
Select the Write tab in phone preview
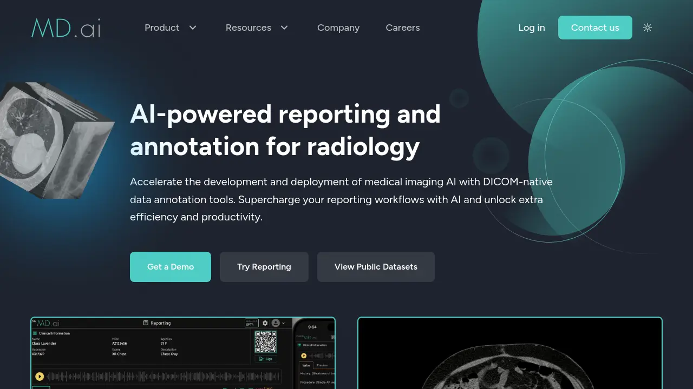pyautogui.click(x=306, y=365)
